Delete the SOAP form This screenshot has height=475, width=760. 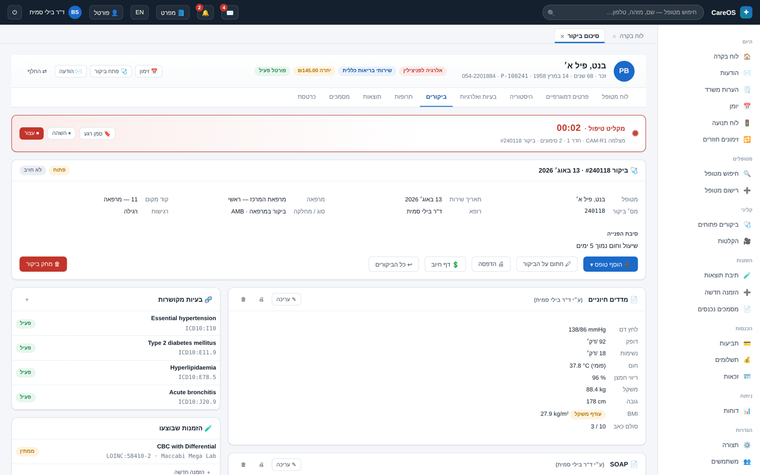point(243,465)
